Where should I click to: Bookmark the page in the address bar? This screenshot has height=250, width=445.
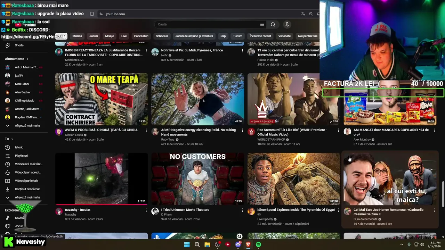pos(92,14)
